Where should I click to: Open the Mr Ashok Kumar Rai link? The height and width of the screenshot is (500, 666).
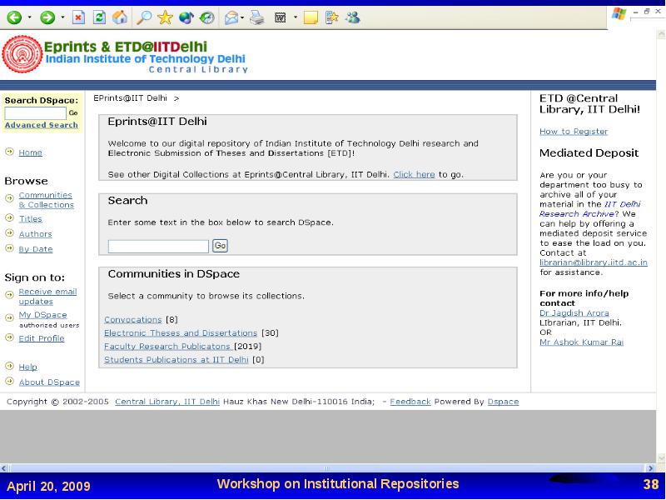tap(581, 342)
